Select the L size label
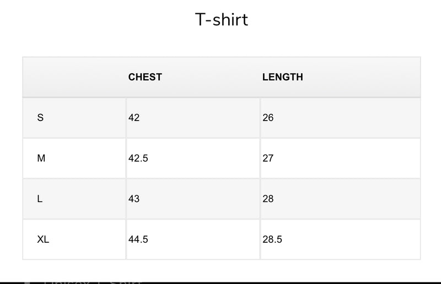Screen dimensions: 441x284 40,199
